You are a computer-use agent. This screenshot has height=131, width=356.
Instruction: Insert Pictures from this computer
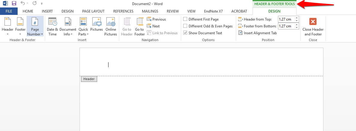click(97, 24)
